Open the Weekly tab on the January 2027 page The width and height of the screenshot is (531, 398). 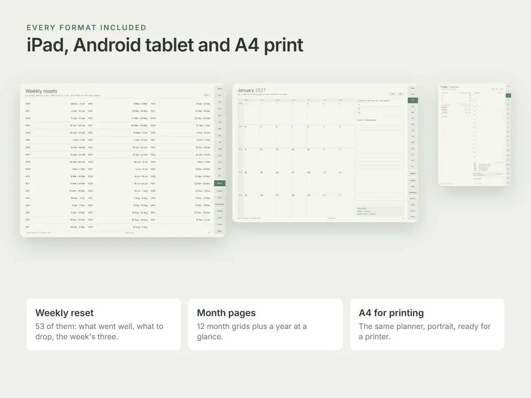(412, 173)
